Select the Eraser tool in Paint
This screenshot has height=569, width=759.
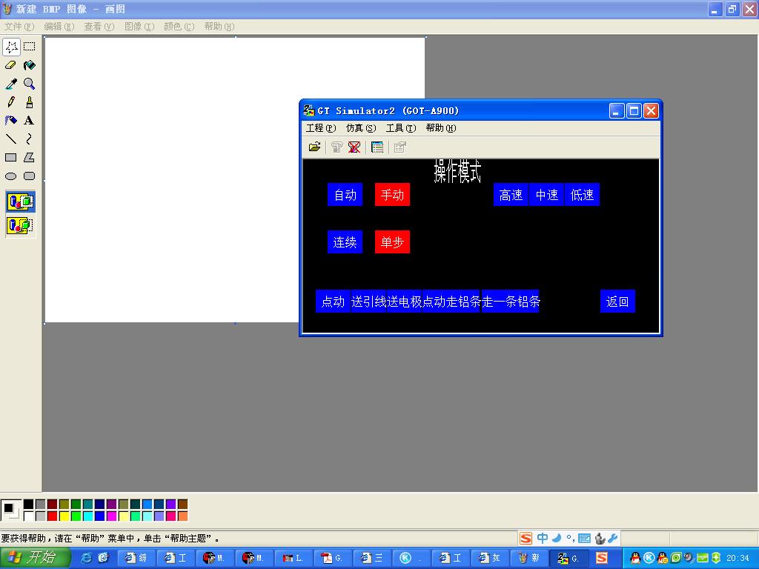click(11, 65)
